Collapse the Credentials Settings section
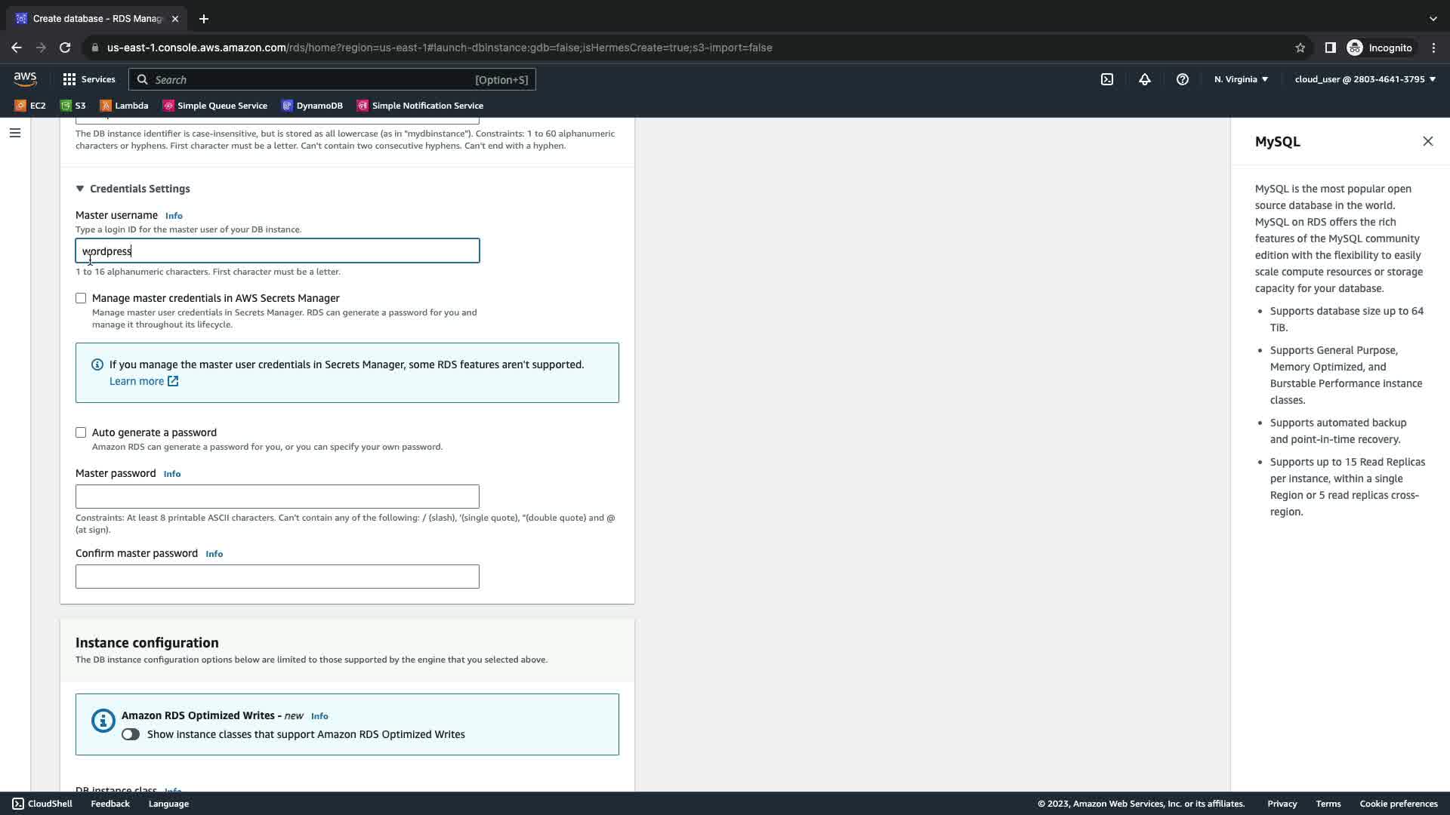Viewport: 1450px width, 815px height. (x=80, y=189)
